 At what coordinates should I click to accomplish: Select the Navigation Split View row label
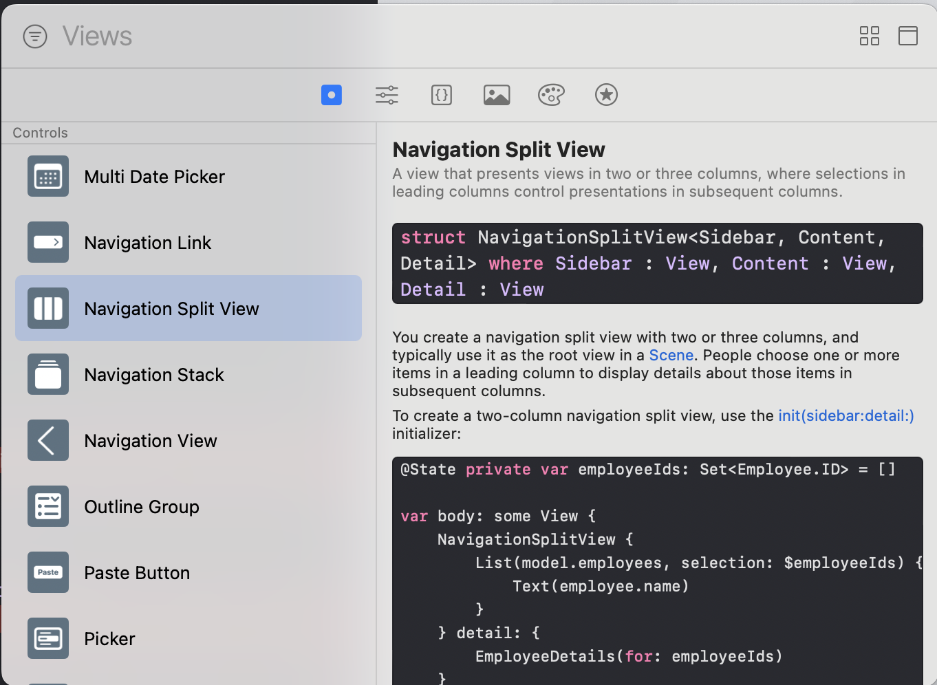click(x=172, y=309)
